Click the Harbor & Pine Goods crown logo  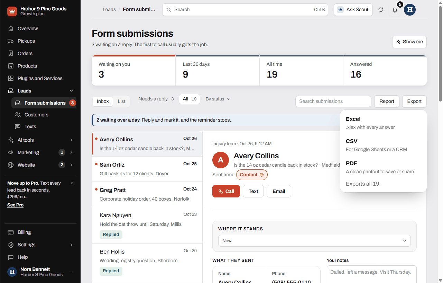(12, 11)
